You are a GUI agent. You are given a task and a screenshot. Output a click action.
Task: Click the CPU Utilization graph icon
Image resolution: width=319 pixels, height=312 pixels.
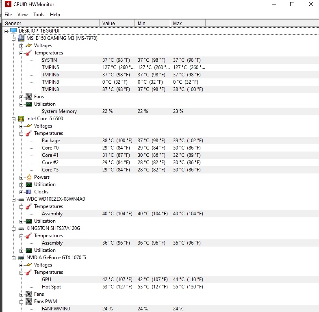[29, 185]
